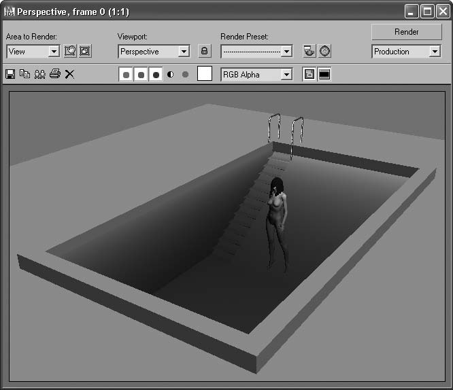Expand the Area to Render dropdown
Screen dimensions: 453x390
[x=54, y=52]
